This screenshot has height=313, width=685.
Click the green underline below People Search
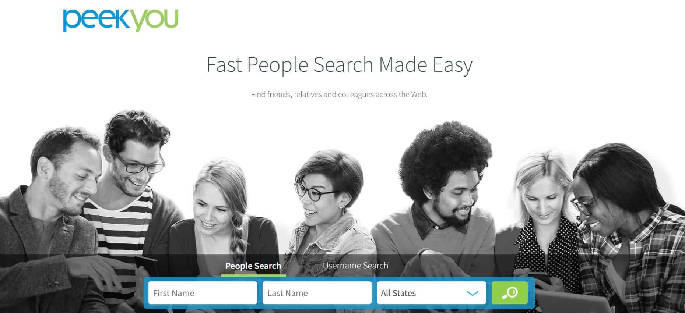(253, 275)
